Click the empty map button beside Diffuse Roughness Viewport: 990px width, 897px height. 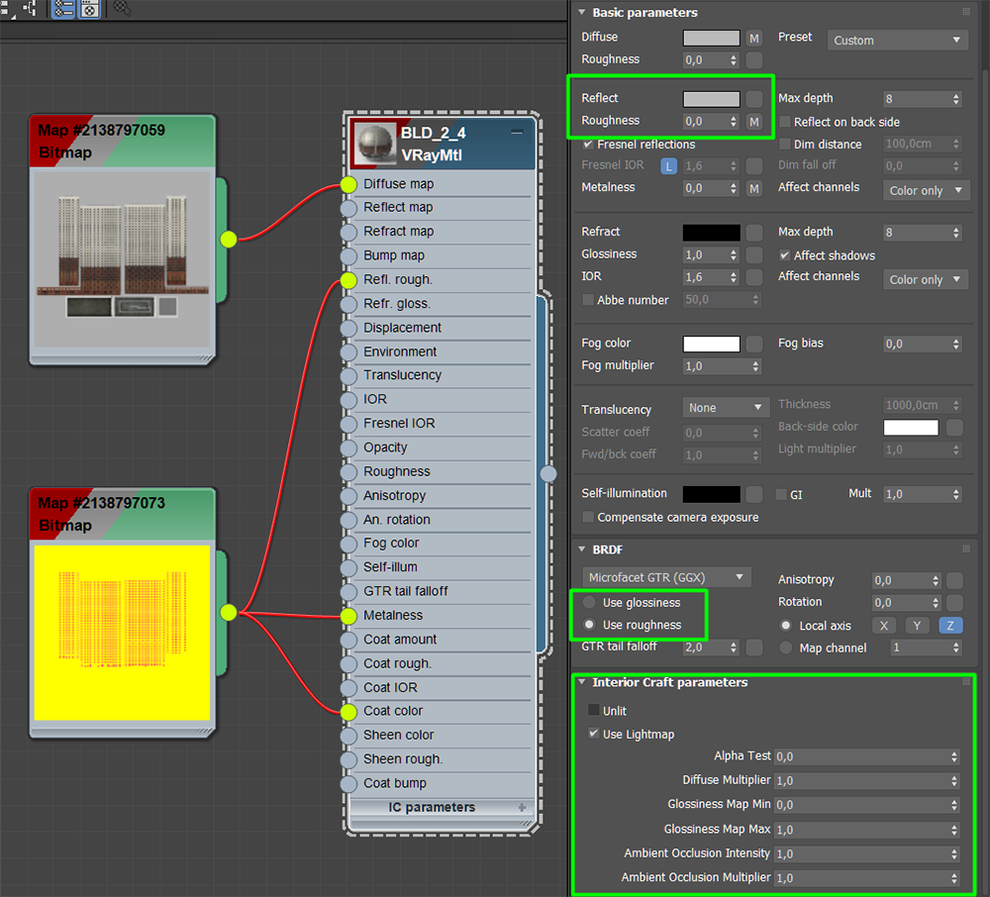click(x=753, y=60)
